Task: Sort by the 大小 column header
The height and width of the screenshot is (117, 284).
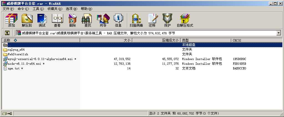Action: tap(106, 40)
